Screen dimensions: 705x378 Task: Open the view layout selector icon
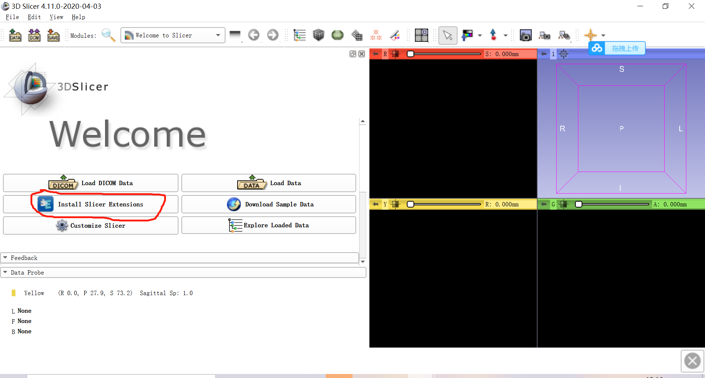[421, 35]
